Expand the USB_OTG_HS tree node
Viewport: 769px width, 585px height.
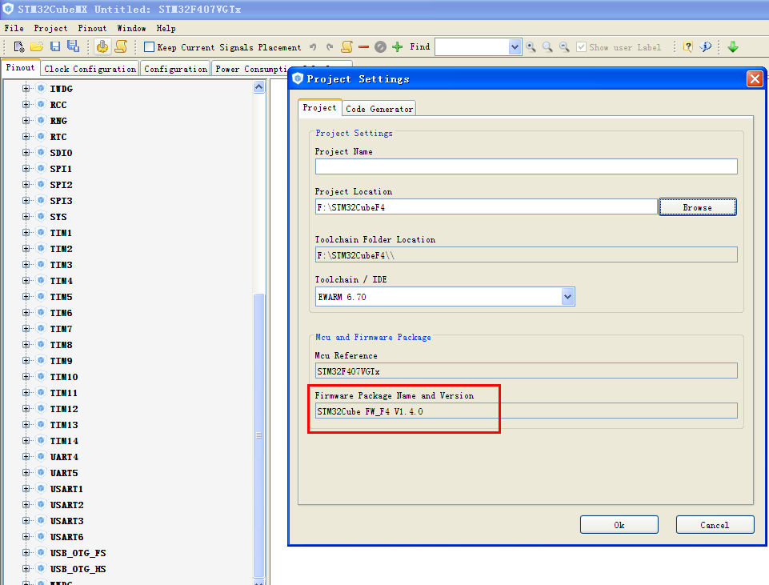(26, 568)
